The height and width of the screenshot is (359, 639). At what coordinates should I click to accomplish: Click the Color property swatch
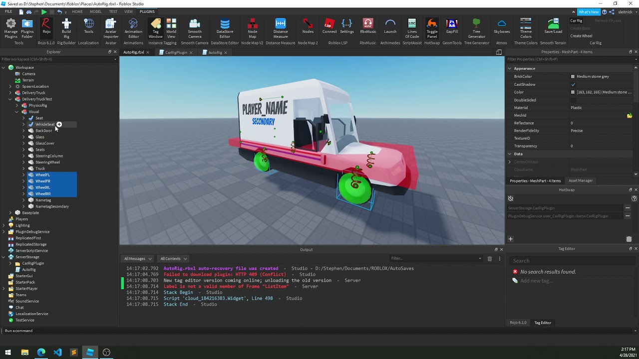click(573, 92)
